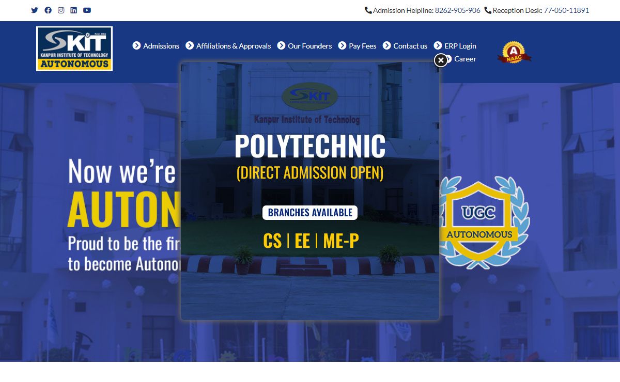Click the arrow icon beside Admissions
620x382 pixels.
click(136, 45)
